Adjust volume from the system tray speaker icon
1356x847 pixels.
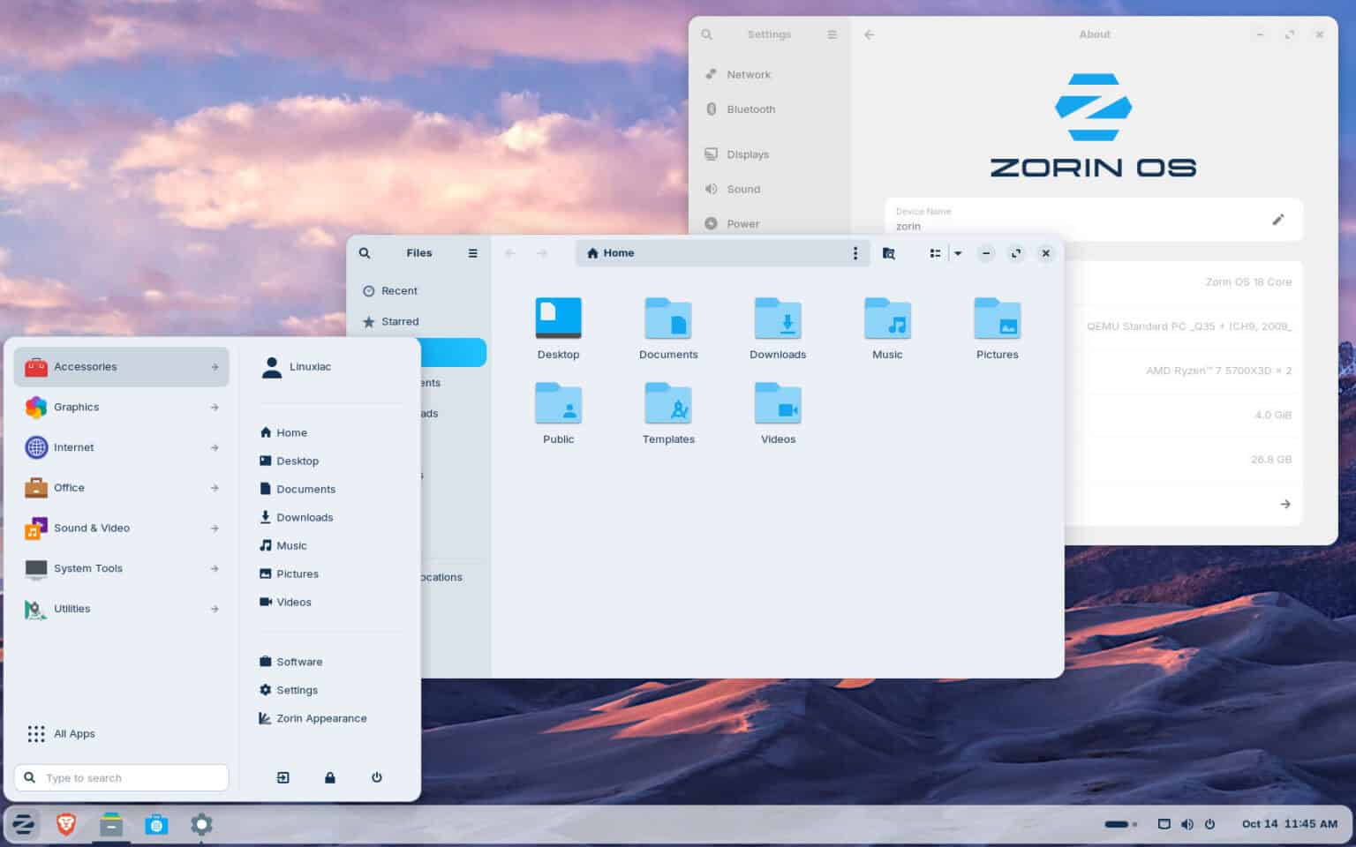pyautogui.click(x=1186, y=824)
